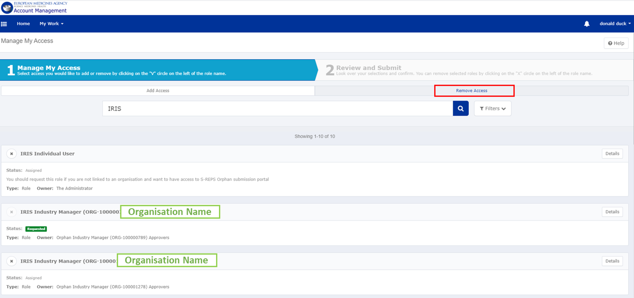Viewport: 634px width, 298px height.
Task: Click the step 1 Manage My Access banner
Action: [x=126, y=70]
